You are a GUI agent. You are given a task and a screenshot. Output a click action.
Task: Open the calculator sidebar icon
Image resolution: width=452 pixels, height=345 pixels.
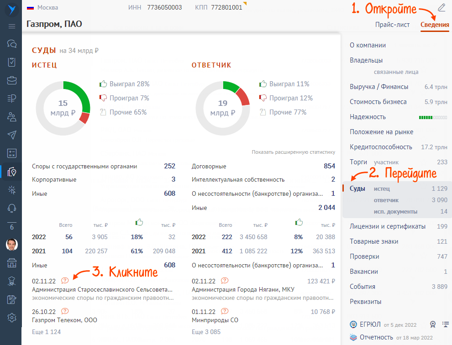12,153
